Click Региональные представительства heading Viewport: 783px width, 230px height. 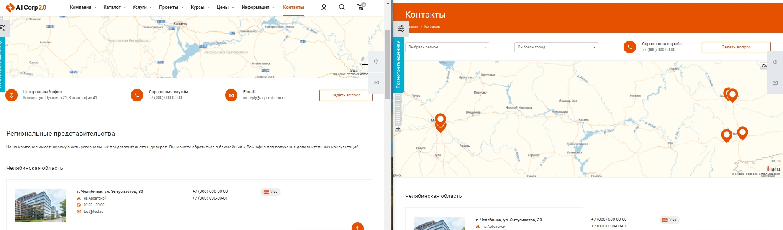tap(61, 134)
